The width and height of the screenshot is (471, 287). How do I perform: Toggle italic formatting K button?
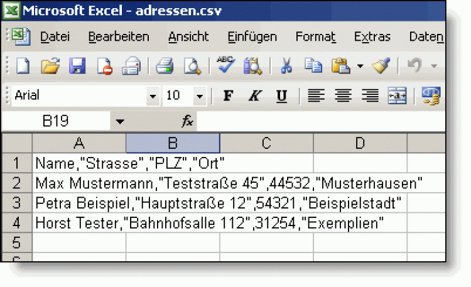(255, 95)
